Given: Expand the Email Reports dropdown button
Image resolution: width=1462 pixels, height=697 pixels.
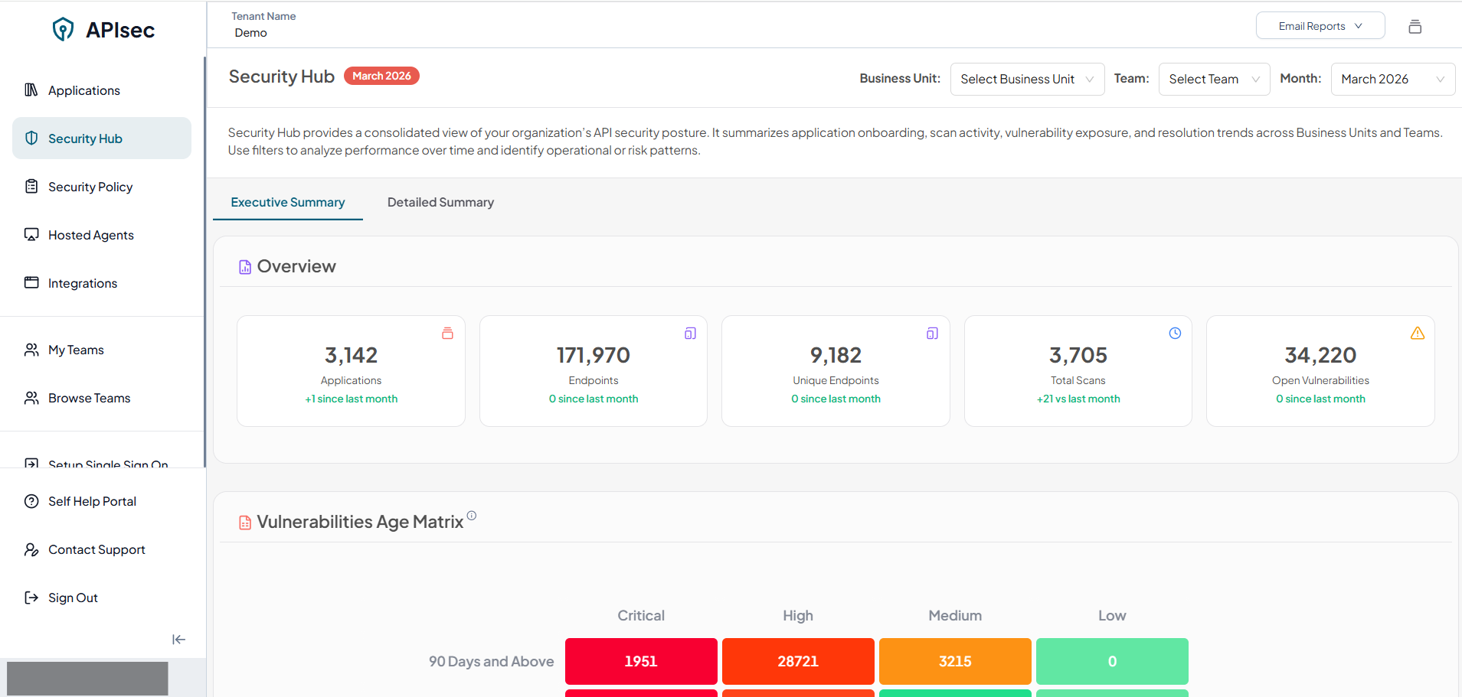Looking at the screenshot, I should pos(1320,26).
